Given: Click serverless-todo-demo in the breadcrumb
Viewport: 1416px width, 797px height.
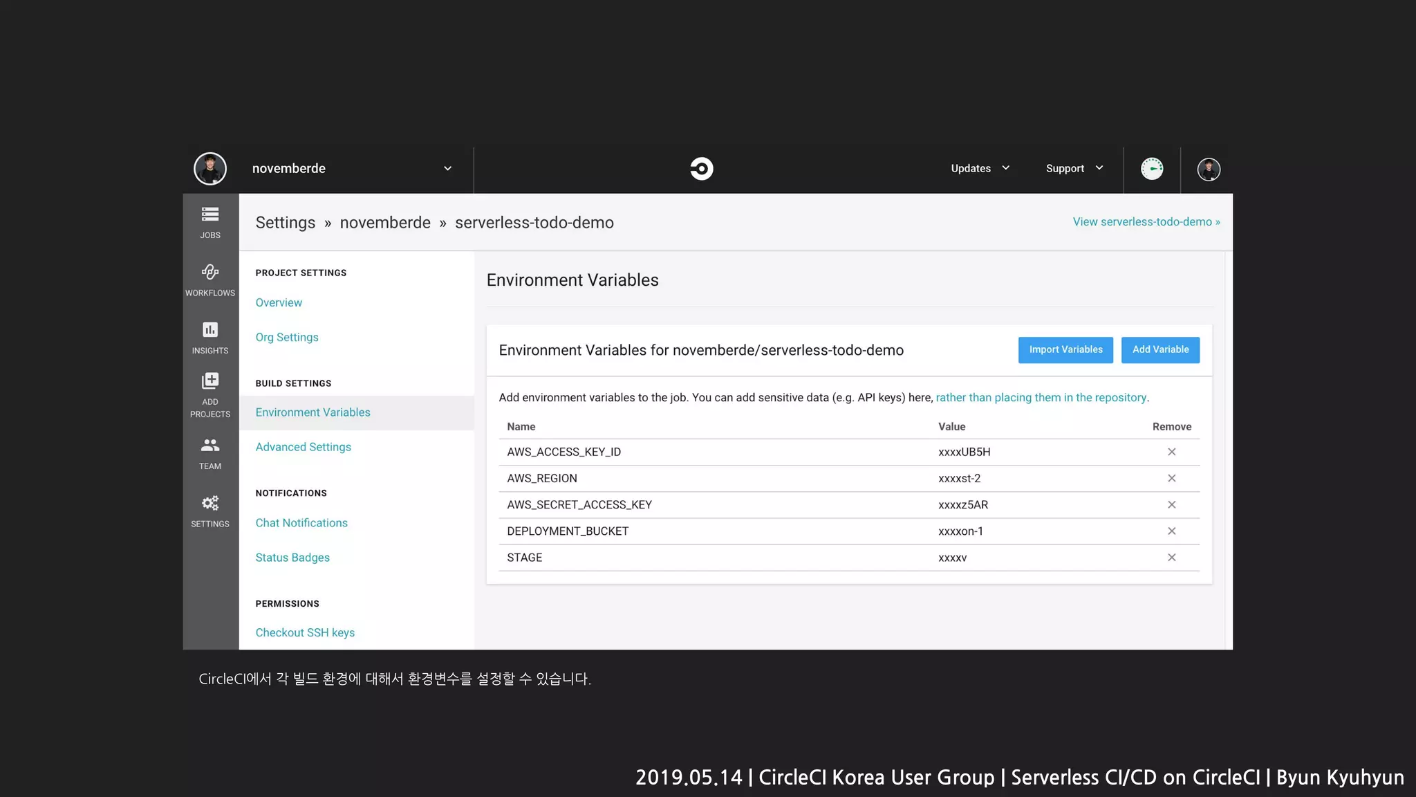Looking at the screenshot, I should click(534, 222).
